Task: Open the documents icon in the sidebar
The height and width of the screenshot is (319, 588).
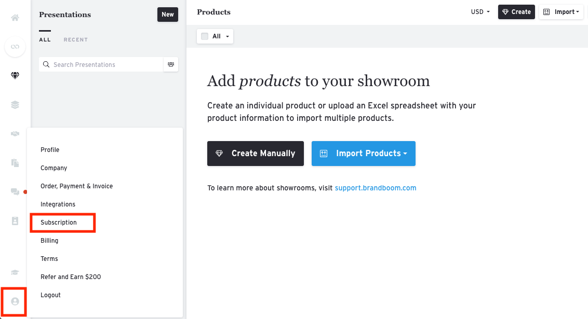Action: click(x=15, y=162)
